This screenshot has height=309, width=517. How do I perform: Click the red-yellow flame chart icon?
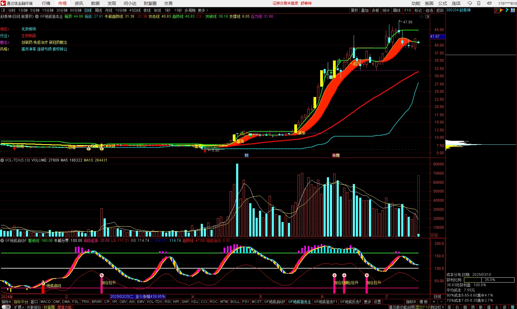point(502,10)
